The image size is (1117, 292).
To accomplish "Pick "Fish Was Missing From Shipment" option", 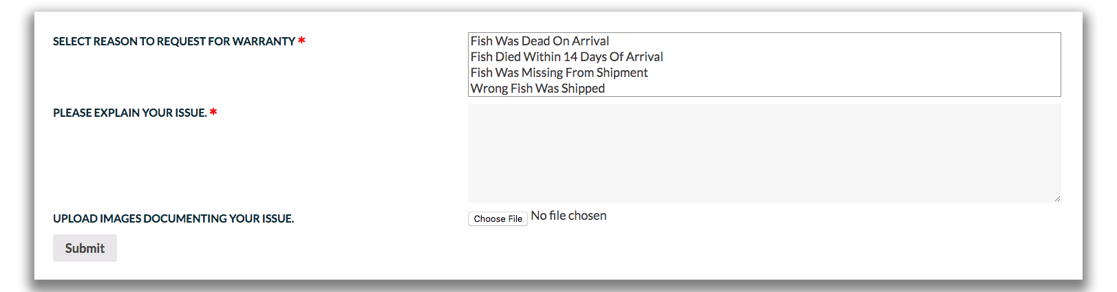I will (559, 73).
